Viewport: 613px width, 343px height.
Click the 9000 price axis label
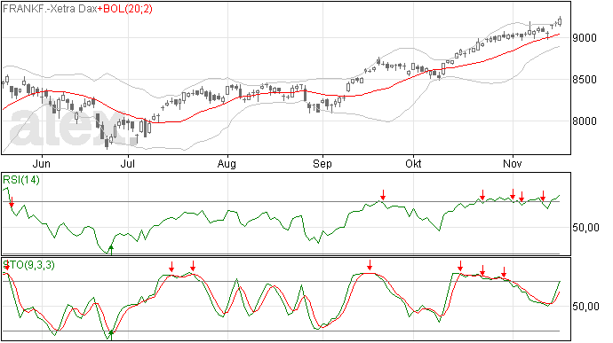tap(585, 38)
